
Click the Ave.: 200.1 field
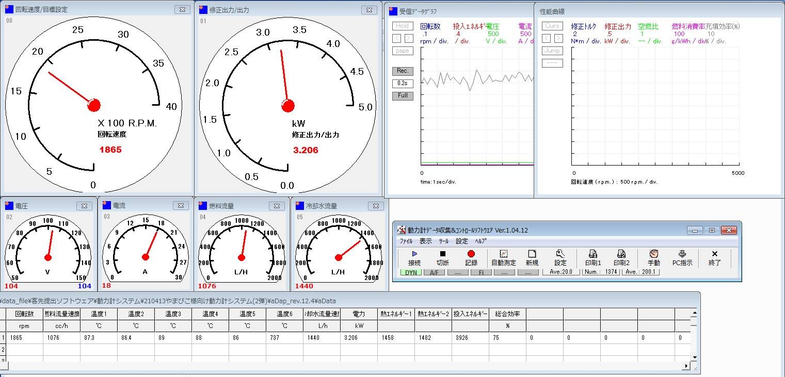pos(640,272)
